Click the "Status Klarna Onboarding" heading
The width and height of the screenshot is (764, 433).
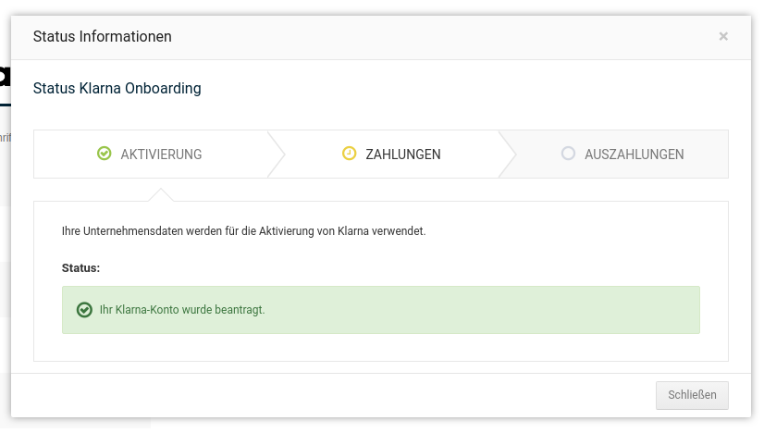pos(117,89)
